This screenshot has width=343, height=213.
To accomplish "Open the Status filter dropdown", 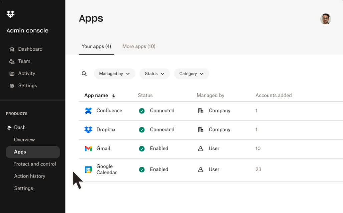I will coord(154,74).
